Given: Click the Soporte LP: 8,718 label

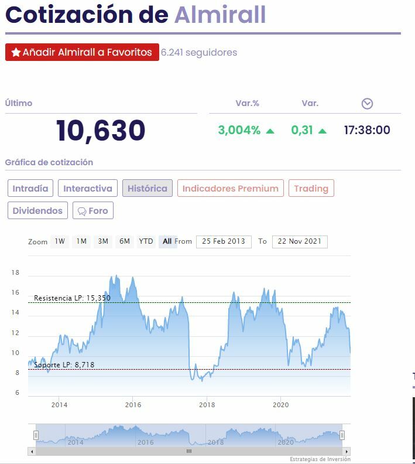Looking at the screenshot, I should 64,365.
